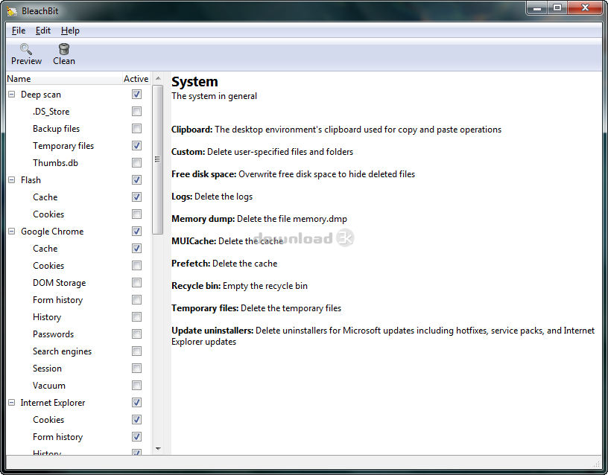The width and height of the screenshot is (608, 475).
Task: Open the Edit menu
Action: (x=43, y=31)
